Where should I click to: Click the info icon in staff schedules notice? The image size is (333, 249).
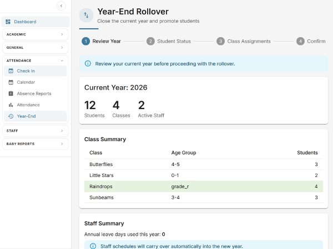click(x=93, y=246)
